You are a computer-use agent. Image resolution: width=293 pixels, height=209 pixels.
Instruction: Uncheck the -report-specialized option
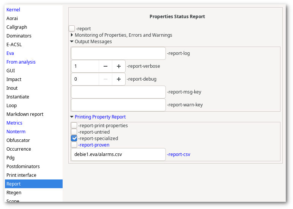tap(74, 138)
